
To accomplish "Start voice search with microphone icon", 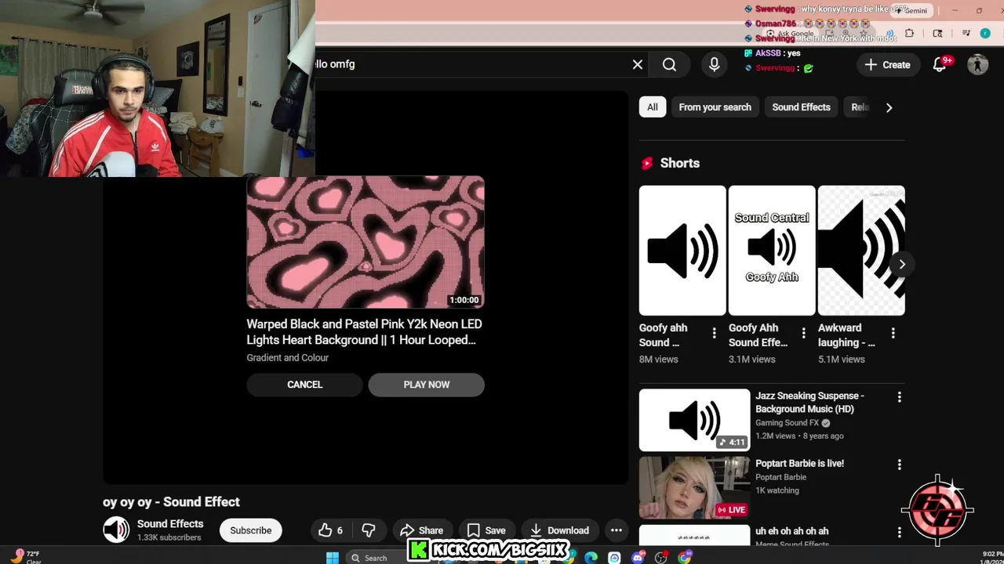I will (714, 65).
